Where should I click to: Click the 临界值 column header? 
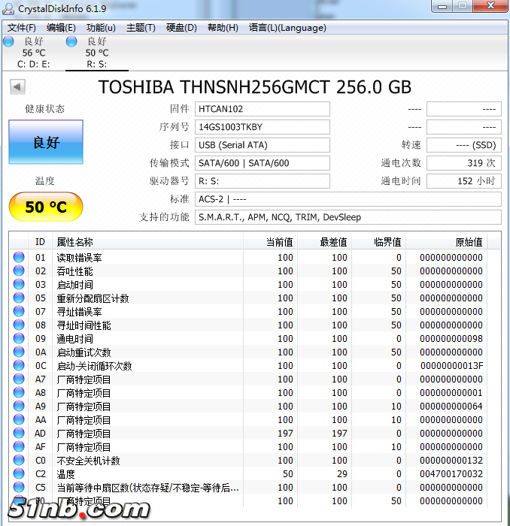379,242
